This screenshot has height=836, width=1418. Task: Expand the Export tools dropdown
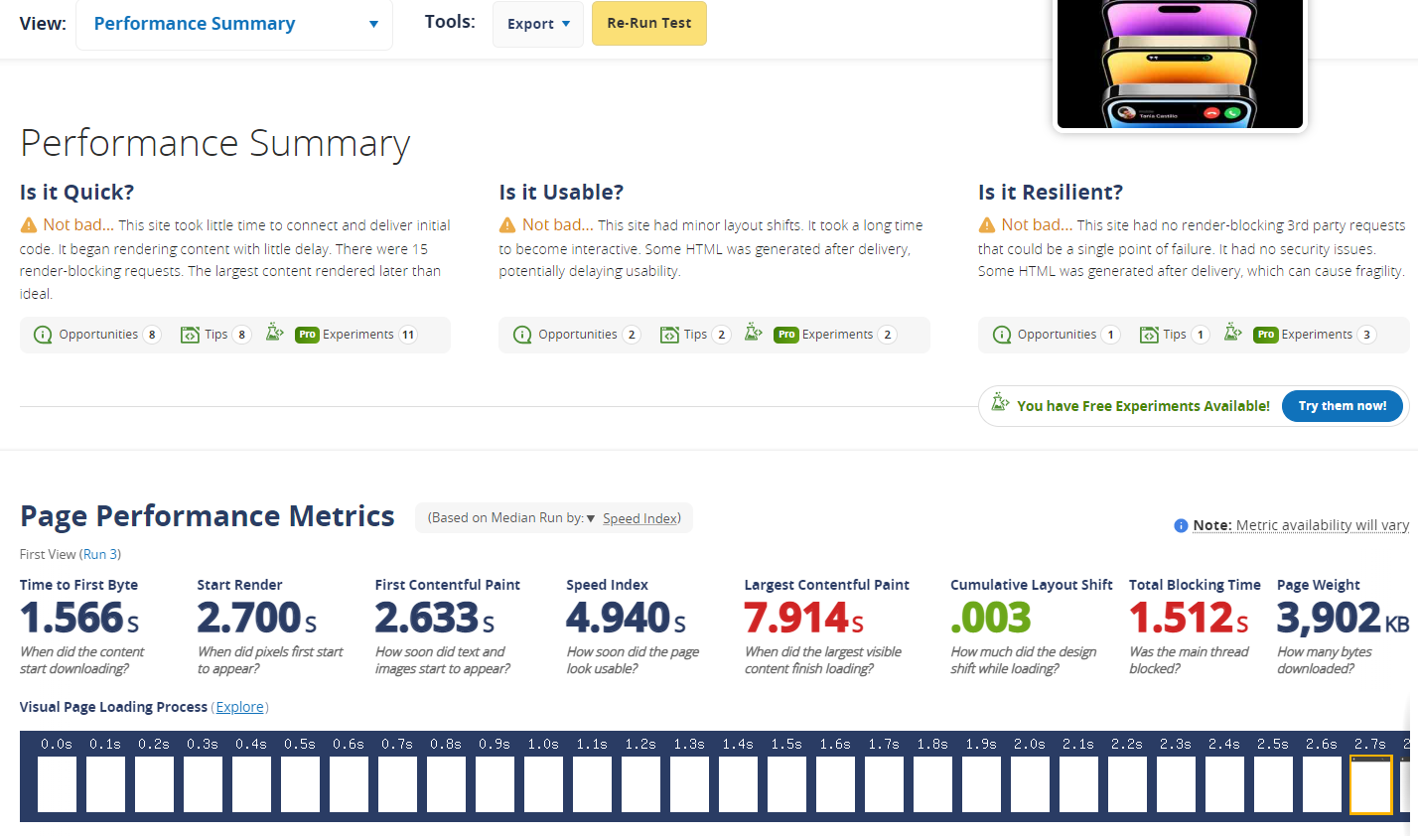(x=538, y=24)
